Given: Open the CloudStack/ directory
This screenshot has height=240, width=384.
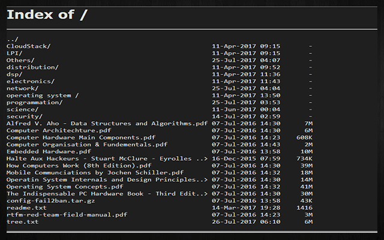Looking at the screenshot, I should tap(29, 46).
